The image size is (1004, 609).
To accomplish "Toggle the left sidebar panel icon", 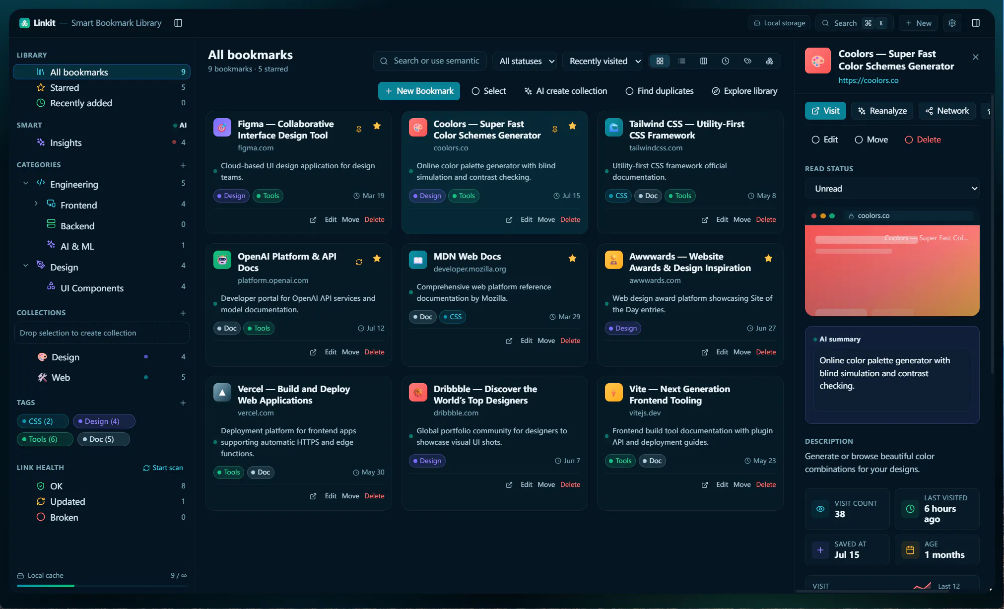I will click(178, 23).
